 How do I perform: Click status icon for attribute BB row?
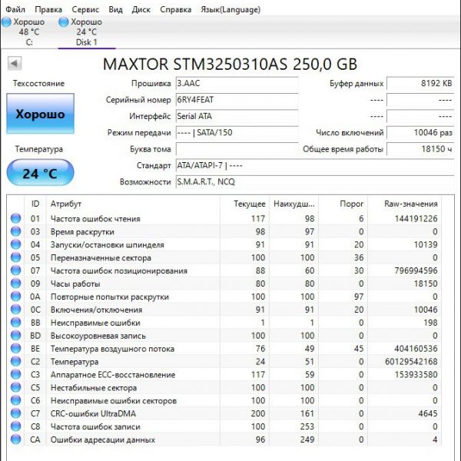click(x=16, y=323)
